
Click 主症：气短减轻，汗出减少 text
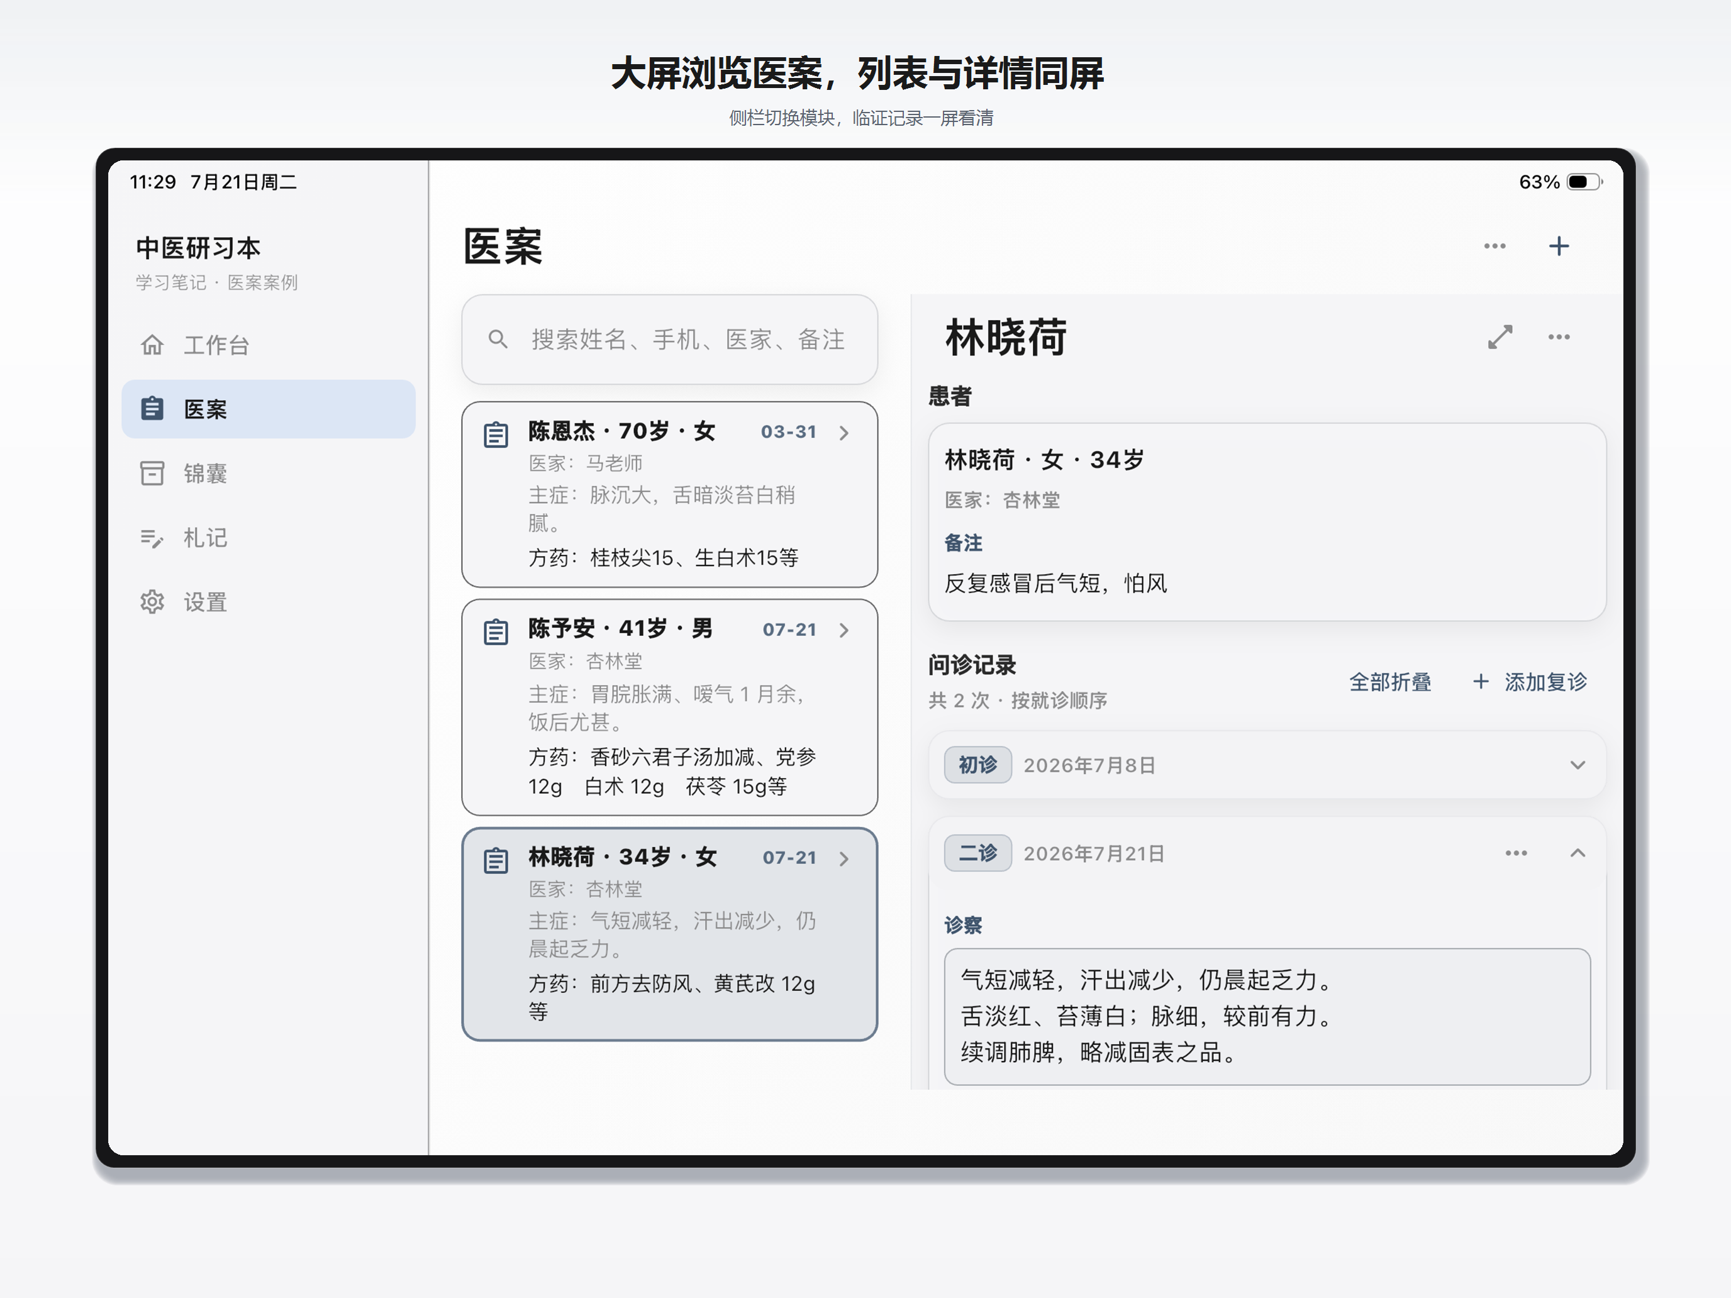tap(656, 921)
